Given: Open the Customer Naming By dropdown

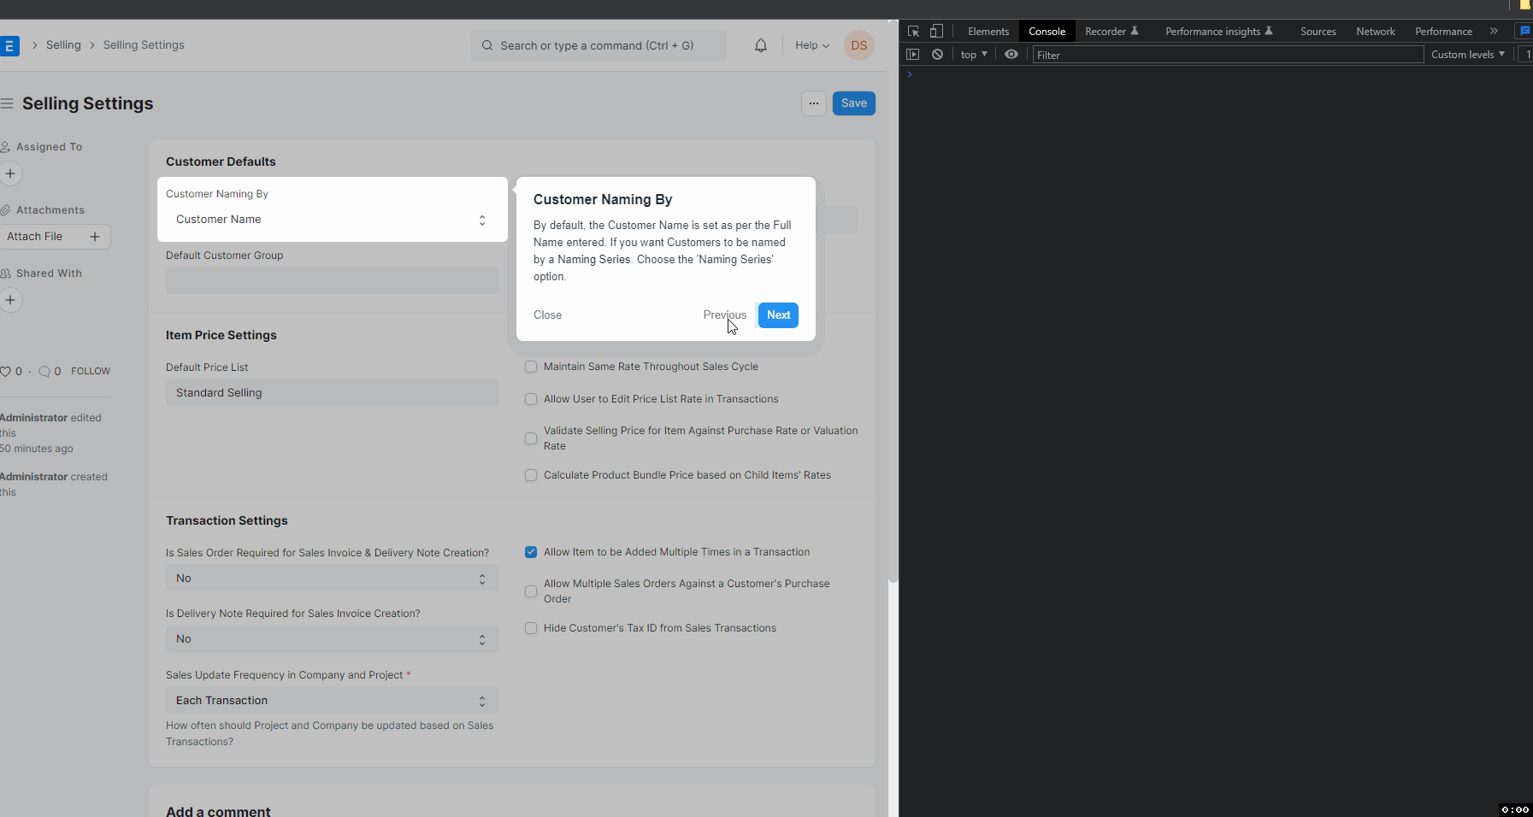Looking at the screenshot, I should coord(333,220).
